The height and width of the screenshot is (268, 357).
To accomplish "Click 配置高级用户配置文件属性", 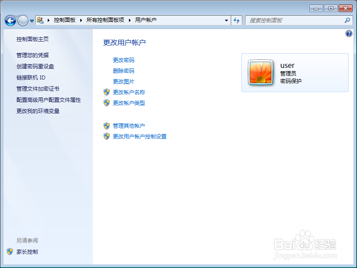I will point(49,100).
